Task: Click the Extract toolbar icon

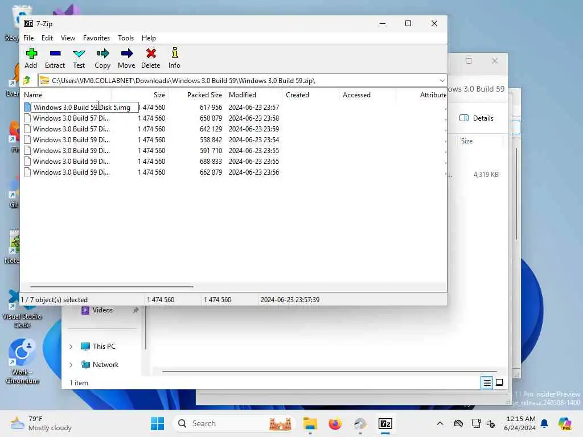Action: (55, 58)
